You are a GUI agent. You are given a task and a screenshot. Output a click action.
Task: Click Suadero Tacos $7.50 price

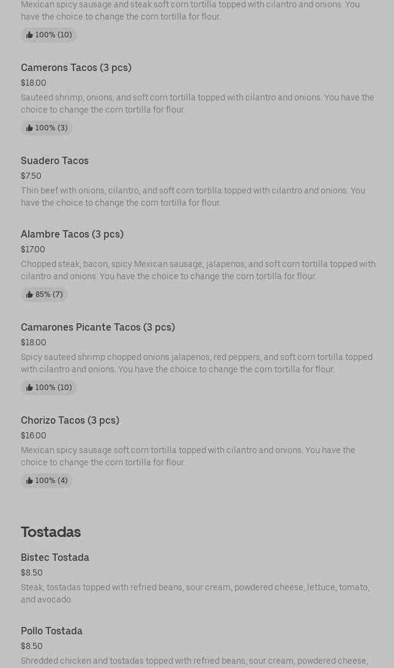[x=31, y=176]
